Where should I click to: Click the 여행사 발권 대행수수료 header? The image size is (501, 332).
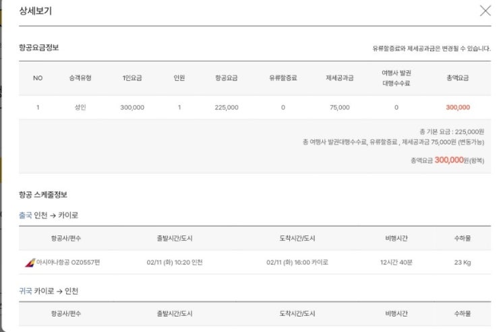click(x=396, y=78)
